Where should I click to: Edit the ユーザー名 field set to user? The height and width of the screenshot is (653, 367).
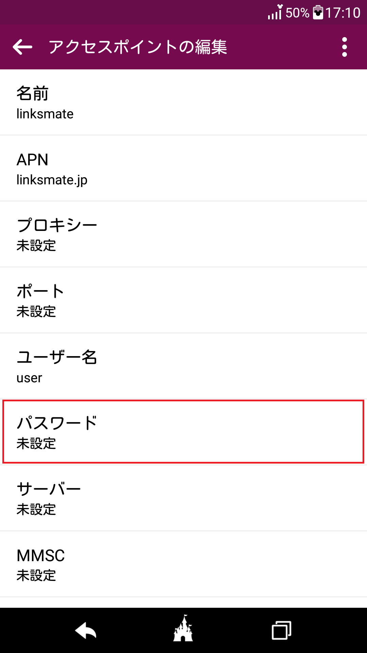click(x=183, y=366)
